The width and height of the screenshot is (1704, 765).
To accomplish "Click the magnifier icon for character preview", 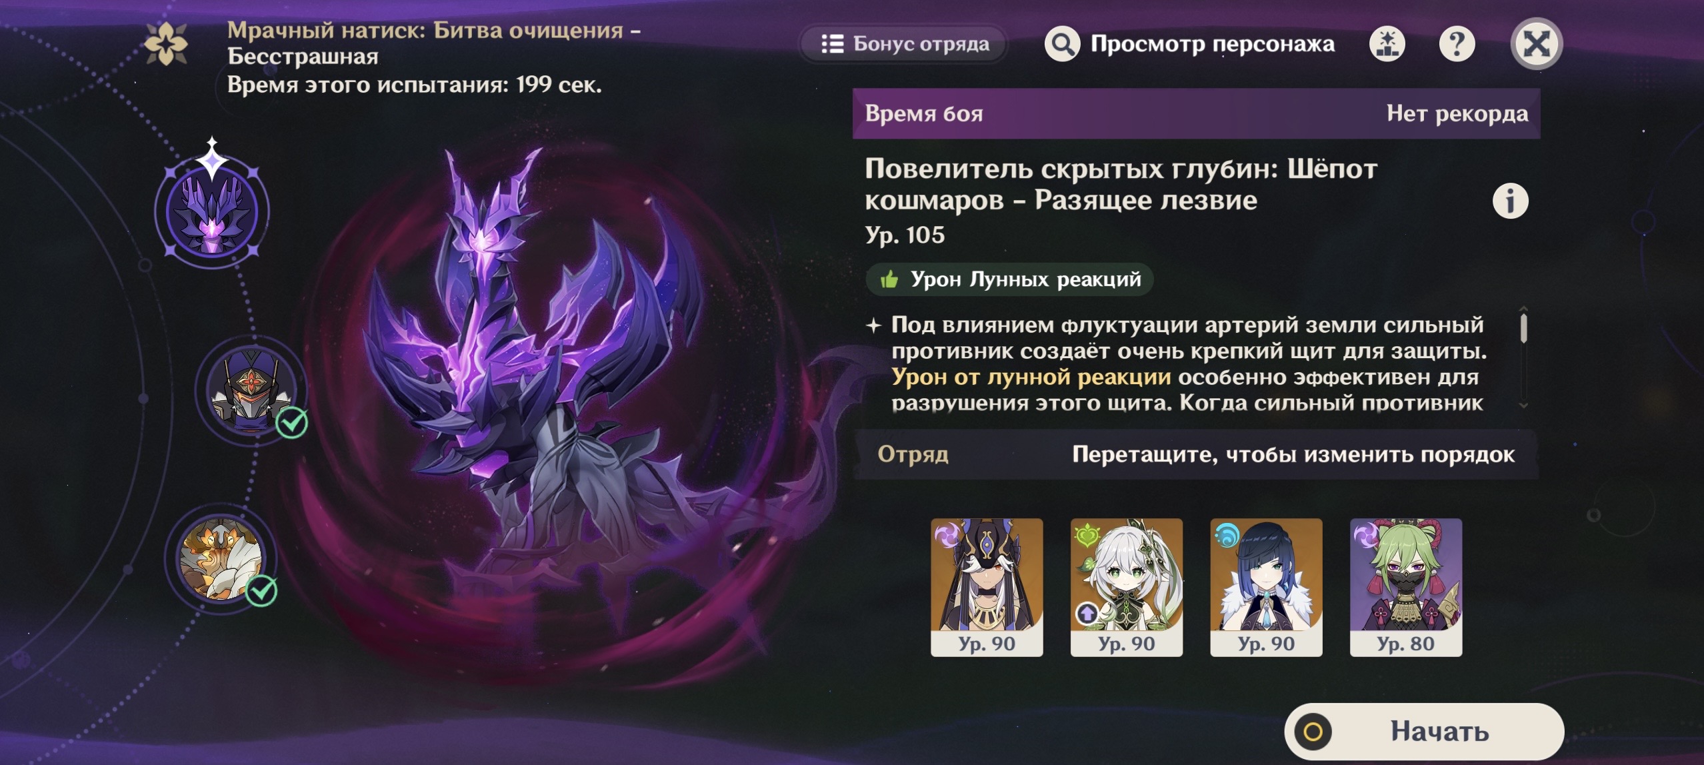I will point(1062,45).
